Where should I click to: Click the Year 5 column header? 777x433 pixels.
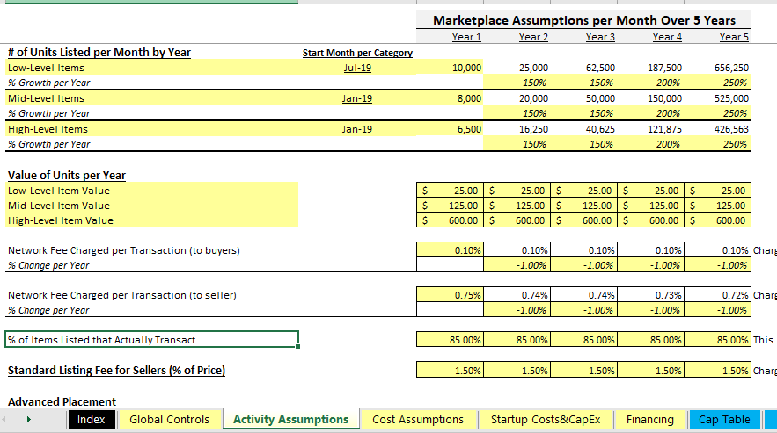[734, 37]
